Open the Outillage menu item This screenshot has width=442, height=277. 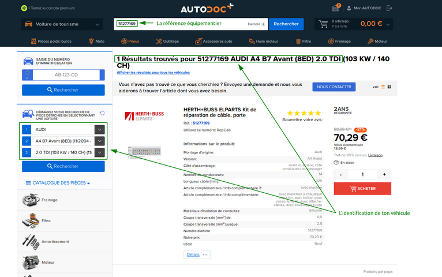[167, 41]
